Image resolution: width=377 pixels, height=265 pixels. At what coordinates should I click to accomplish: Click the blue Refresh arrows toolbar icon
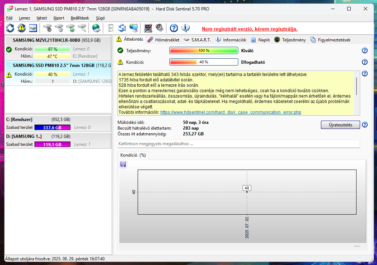[10, 28]
